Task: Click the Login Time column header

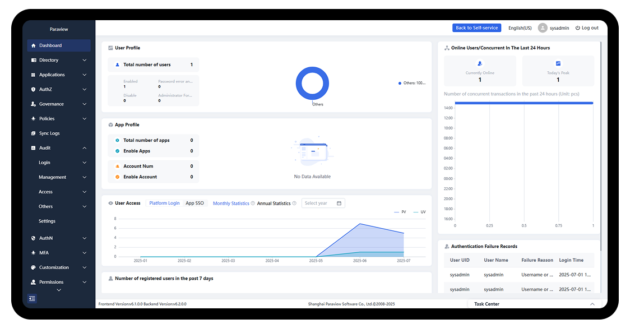Action: [x=571, y=260]
